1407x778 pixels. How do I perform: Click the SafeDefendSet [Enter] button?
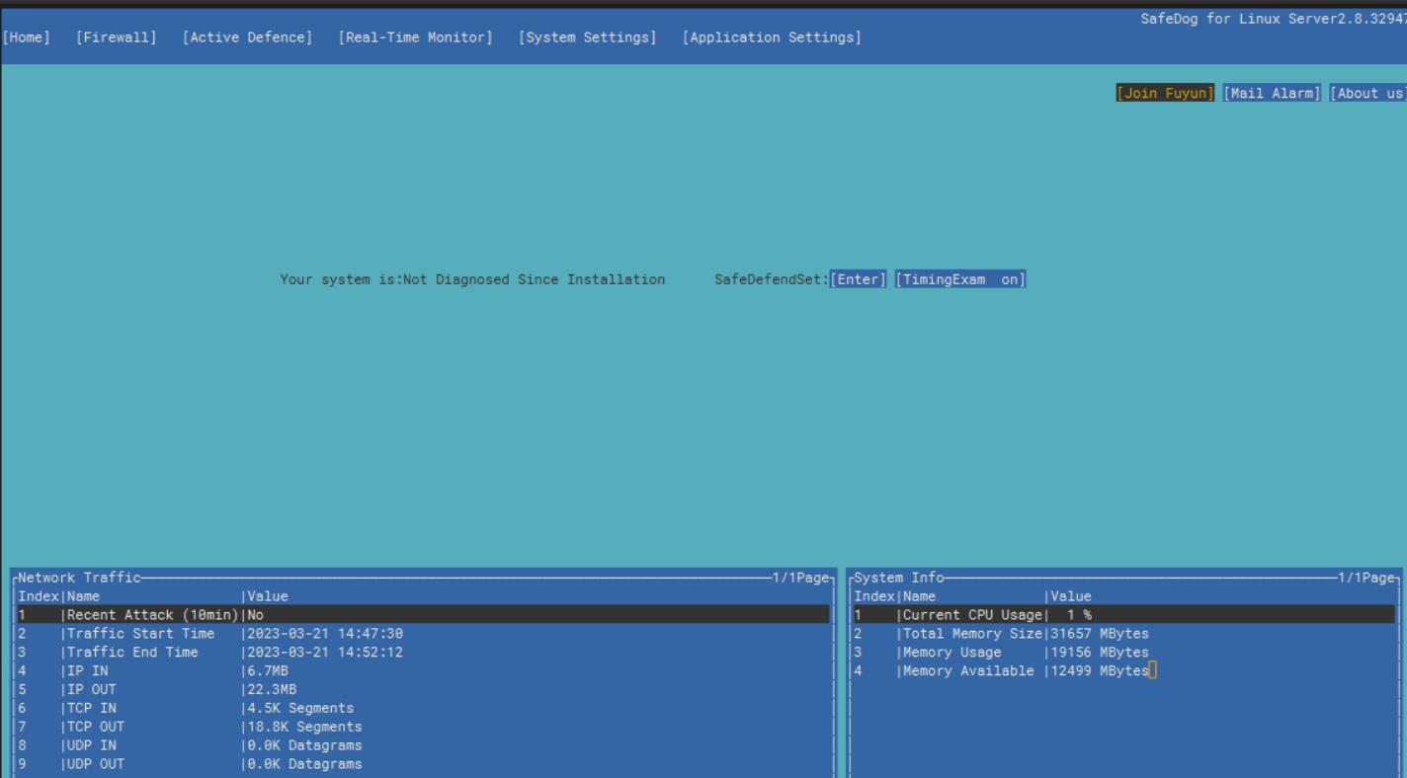click(858, 279)
